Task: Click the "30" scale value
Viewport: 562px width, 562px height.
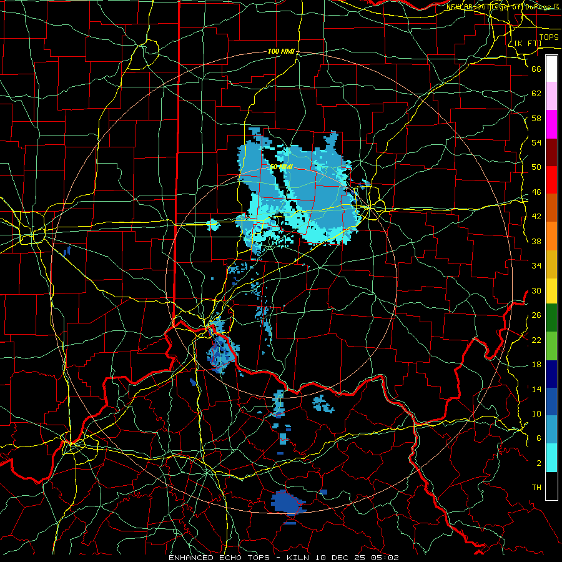Action: tap(536, 290)
